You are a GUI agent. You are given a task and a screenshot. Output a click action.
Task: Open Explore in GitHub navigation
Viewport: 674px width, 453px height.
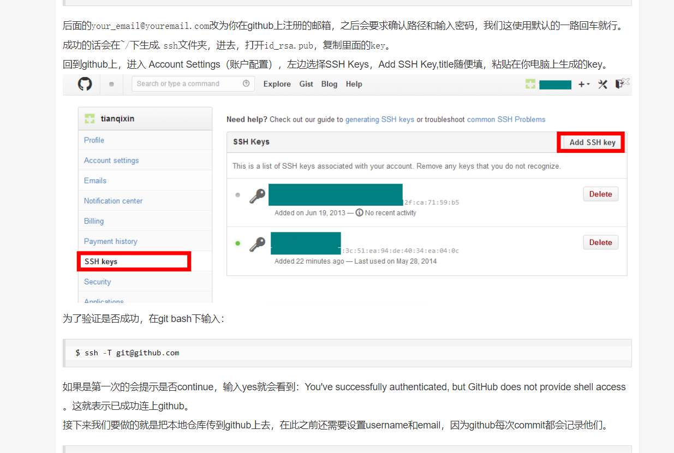click(x=277, y=84)
